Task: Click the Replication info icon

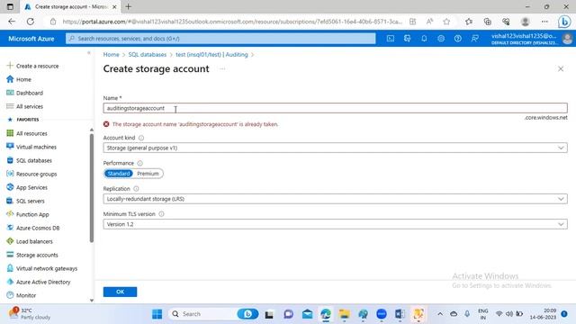Action: coord(136,188)
